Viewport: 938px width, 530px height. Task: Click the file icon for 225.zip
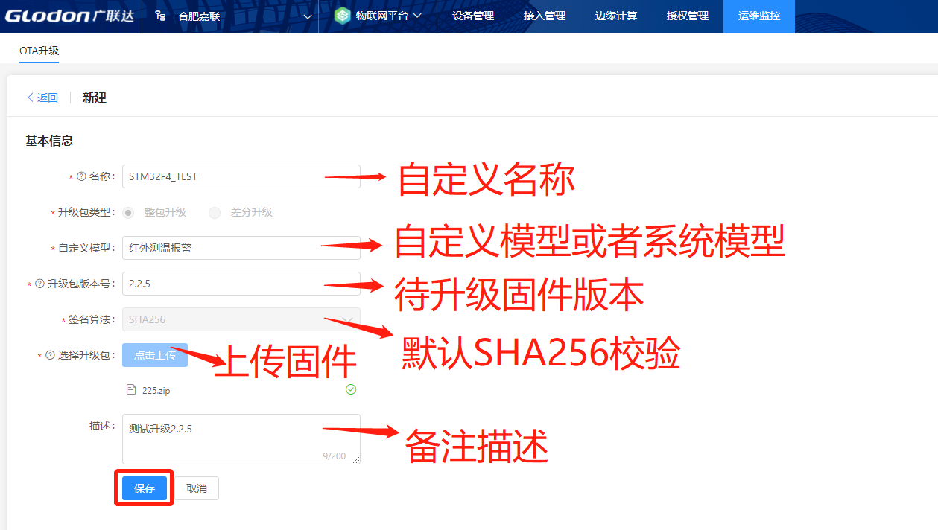point(131,390)
